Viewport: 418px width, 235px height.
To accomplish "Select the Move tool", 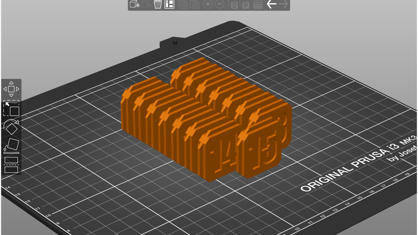I will coord(11,89).
